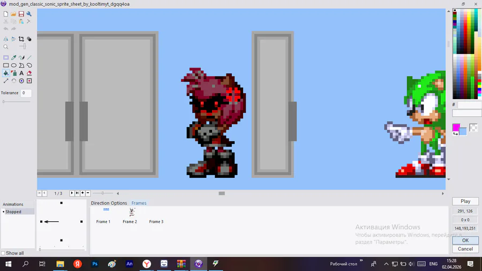Click the hex color code field
Viewport: 482px width, 271px height.
[469, 105]
